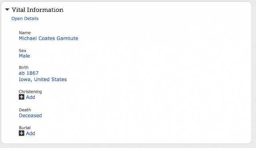256x148 pixels.
Task: Collapse the Vital Information section triangle
Action: coord(7,10)
